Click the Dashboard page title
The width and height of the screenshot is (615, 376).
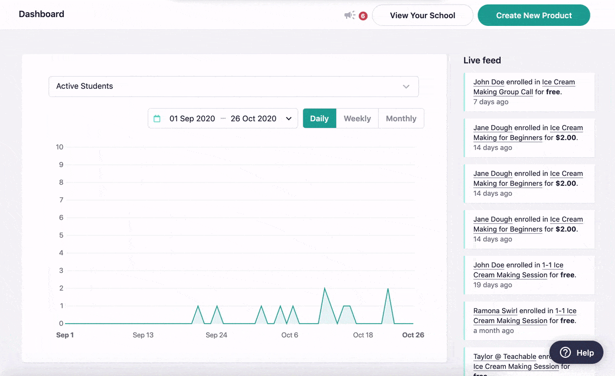[x=41, y=14]
